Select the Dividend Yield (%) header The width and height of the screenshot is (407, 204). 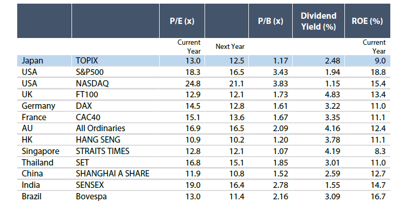318,21
